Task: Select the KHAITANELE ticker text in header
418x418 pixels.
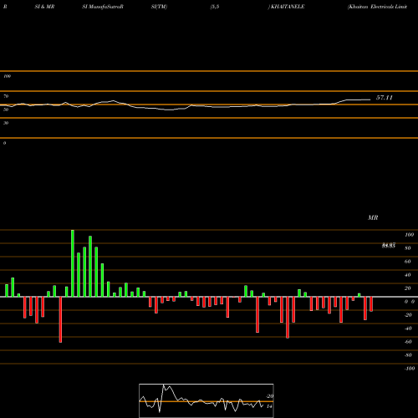Action: [x=288, y=7]
